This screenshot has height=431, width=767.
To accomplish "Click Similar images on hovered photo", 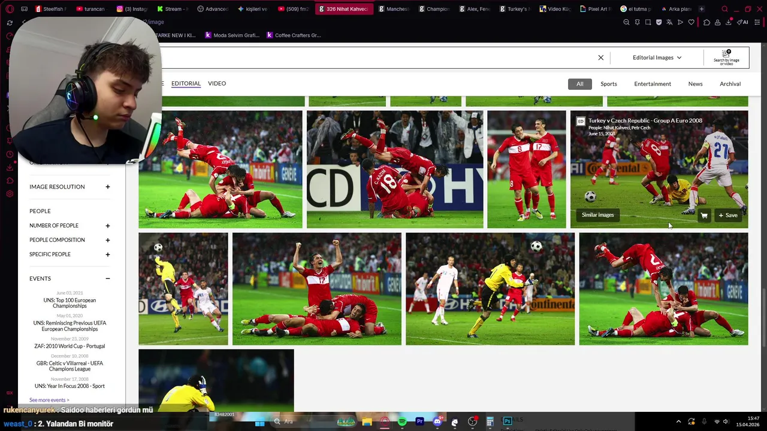I will tap(597, 215).
